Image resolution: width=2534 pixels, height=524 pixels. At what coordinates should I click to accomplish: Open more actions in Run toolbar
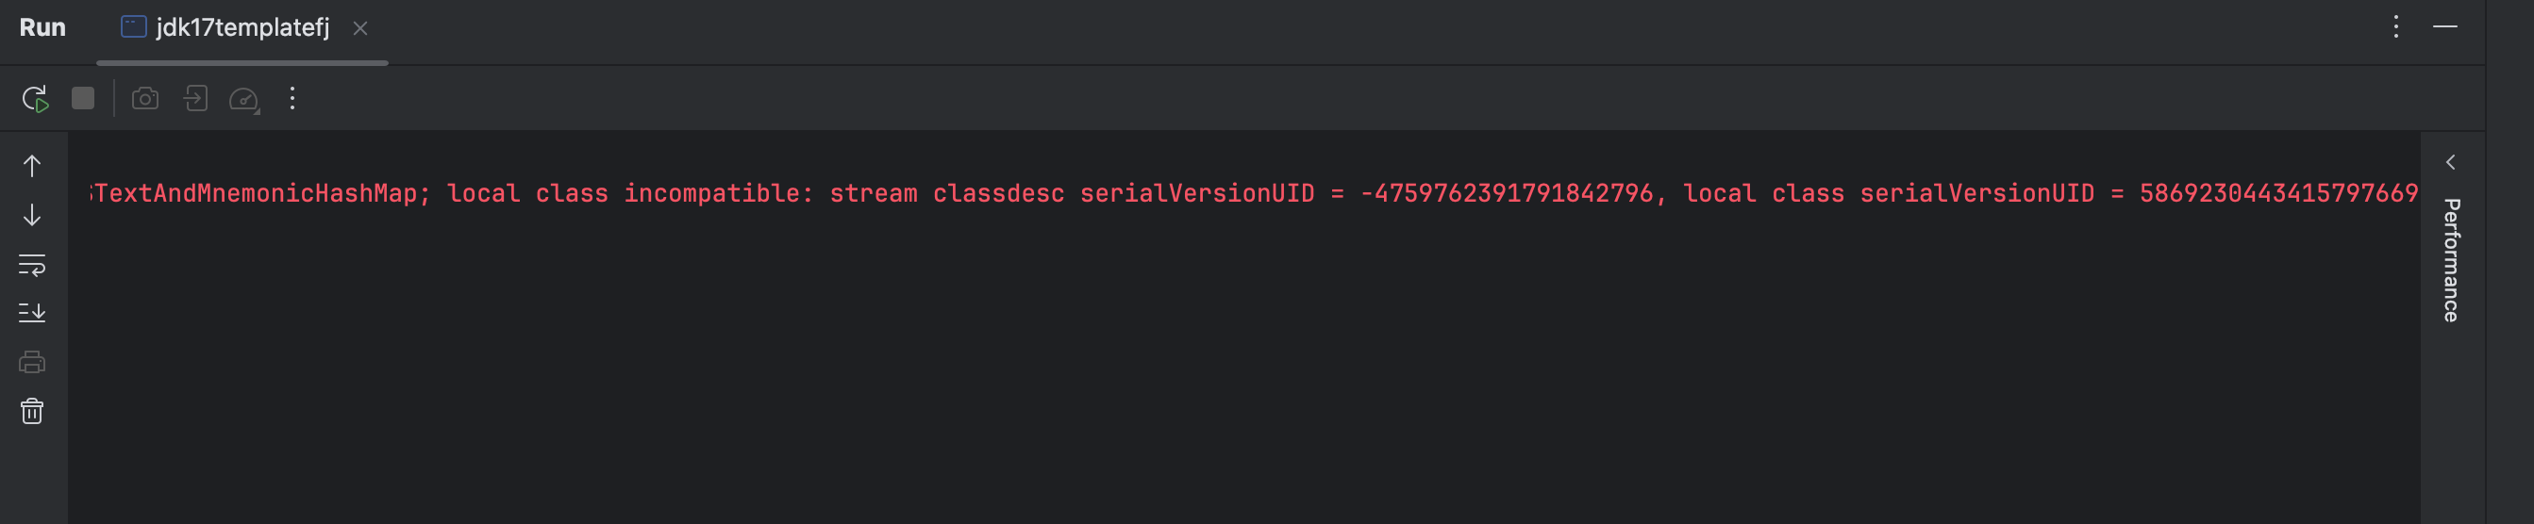(292, 98)
